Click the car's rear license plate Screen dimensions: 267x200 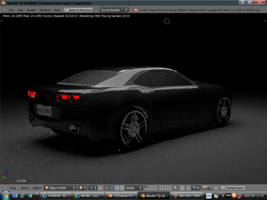(x=44, y=111)
